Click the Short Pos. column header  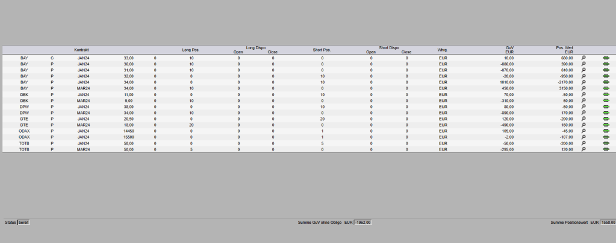click(x=322, y=50)
